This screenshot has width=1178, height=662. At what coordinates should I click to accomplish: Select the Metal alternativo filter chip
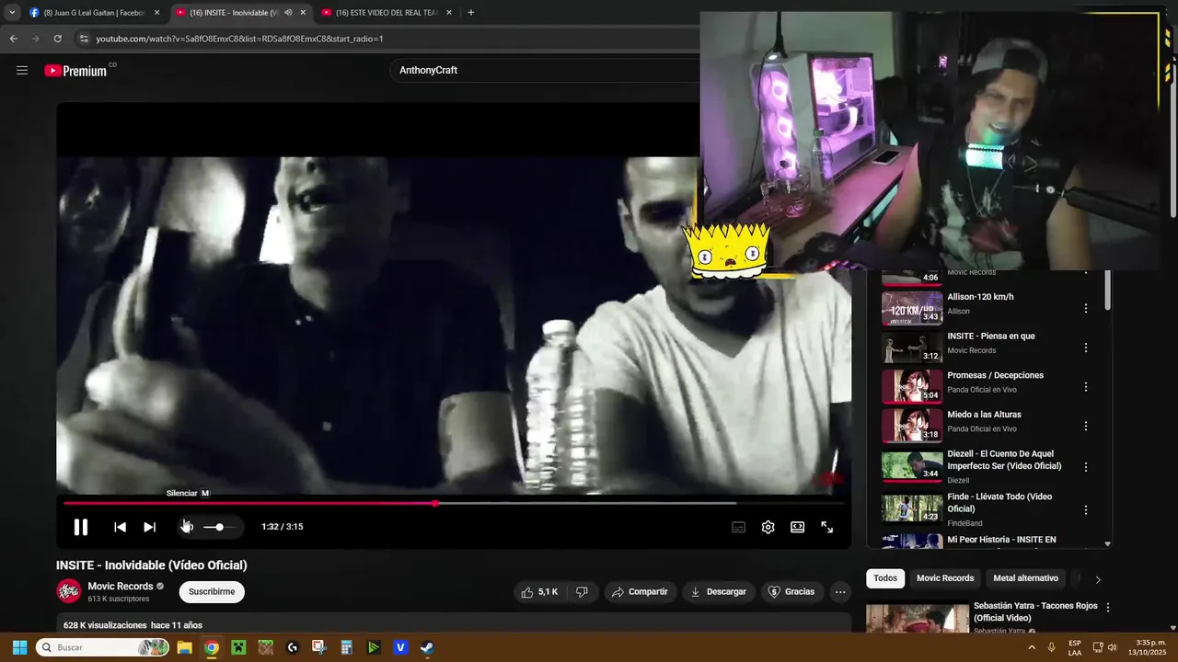[1025, 578]
